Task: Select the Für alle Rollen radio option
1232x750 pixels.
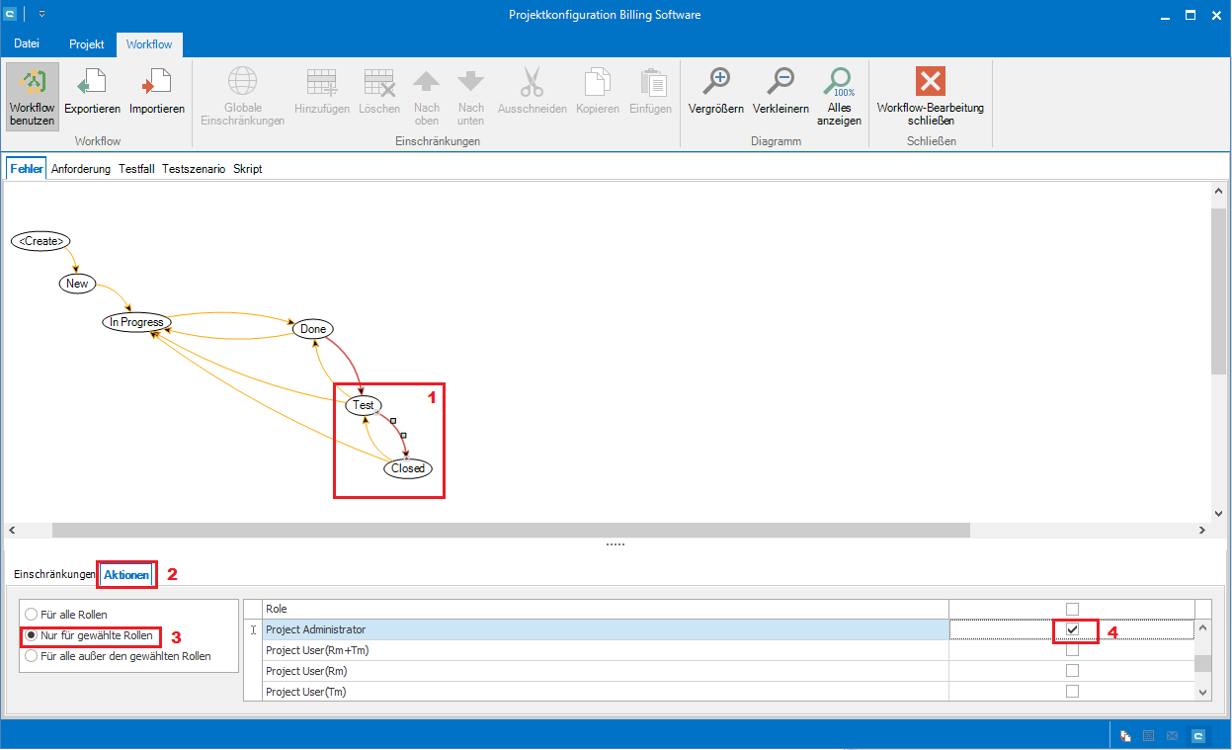Action: point(33,615)
